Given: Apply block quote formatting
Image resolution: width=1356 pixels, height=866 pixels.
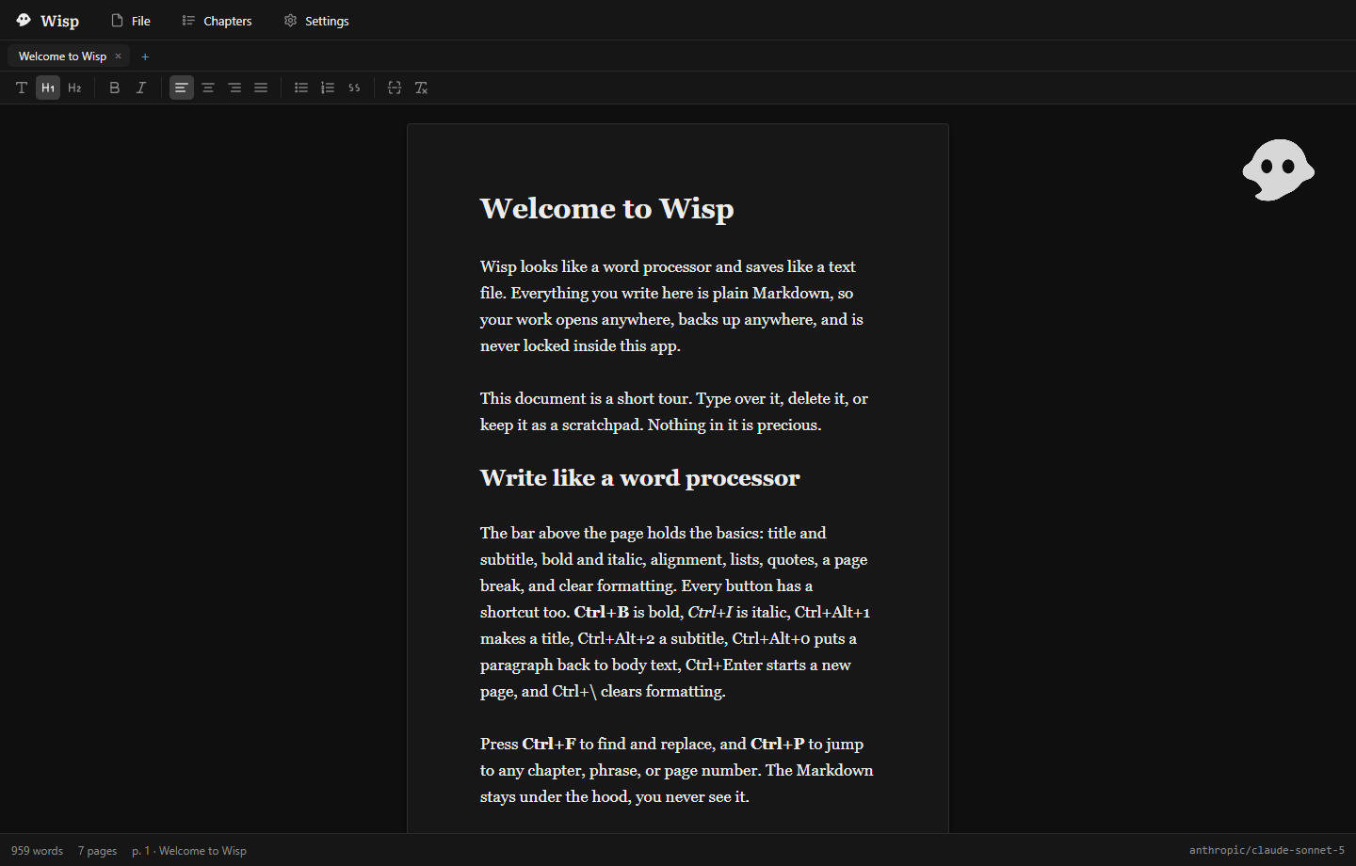Looking at the screenshot, I should 354,88.
